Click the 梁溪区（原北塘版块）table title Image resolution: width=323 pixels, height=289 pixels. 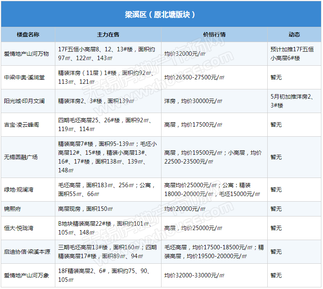161,15
